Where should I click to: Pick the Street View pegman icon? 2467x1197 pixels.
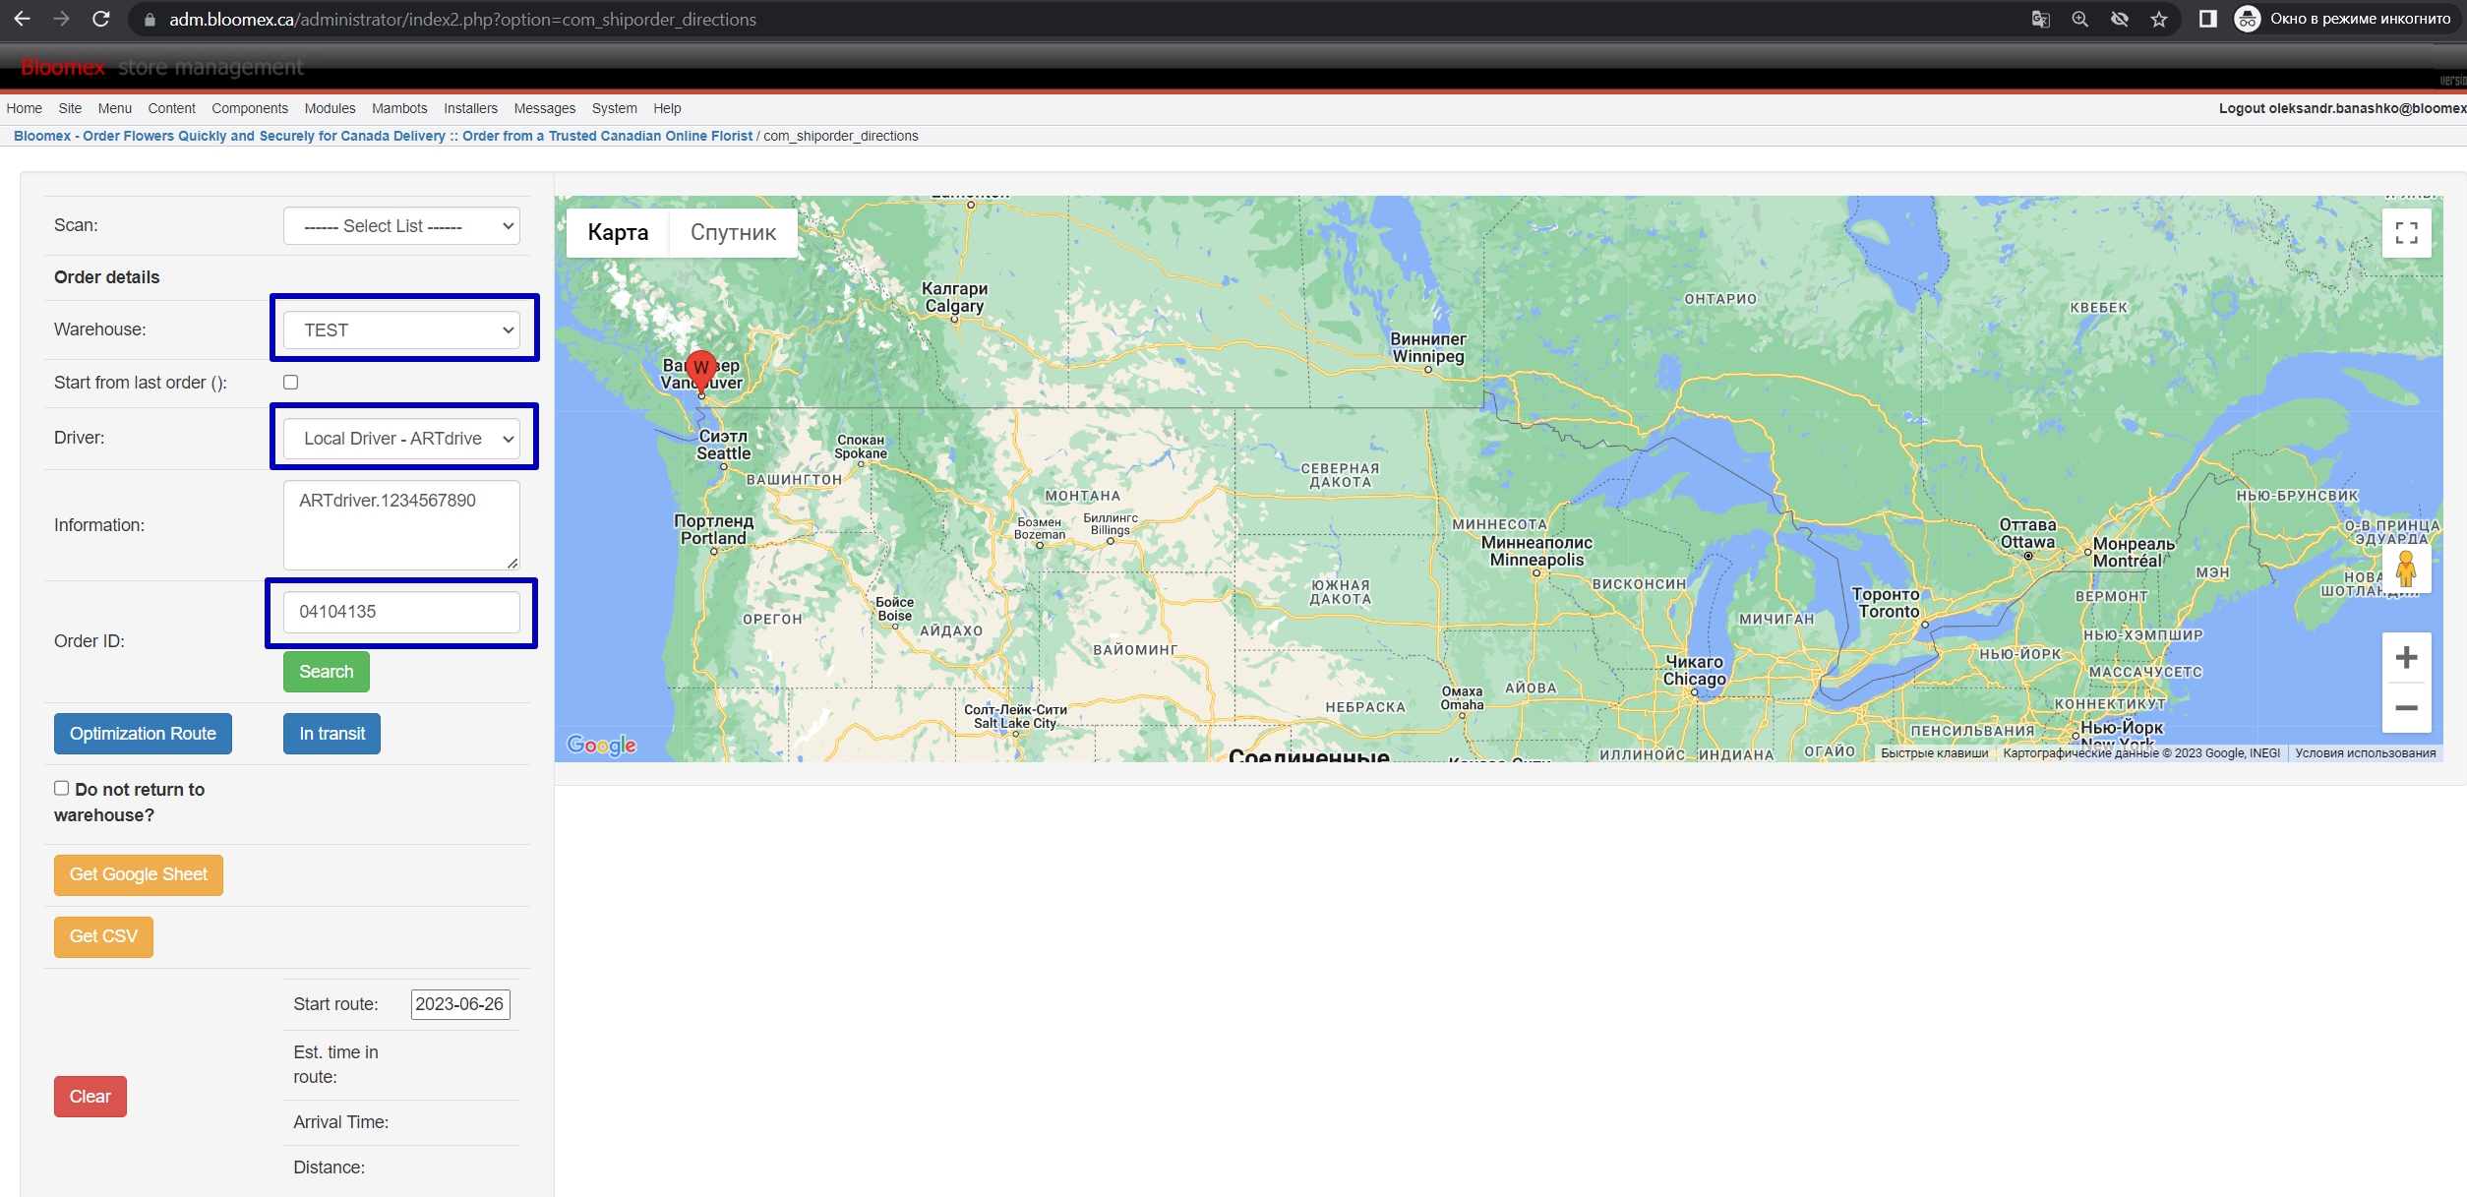(2406, 569)
